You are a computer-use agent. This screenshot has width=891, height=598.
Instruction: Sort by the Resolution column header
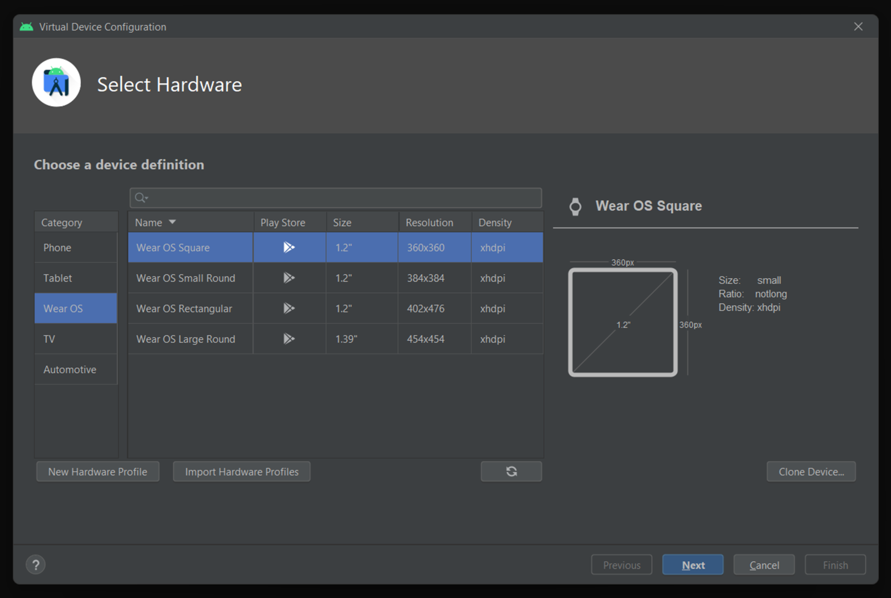pyautogui.click(x=435, y=222)
